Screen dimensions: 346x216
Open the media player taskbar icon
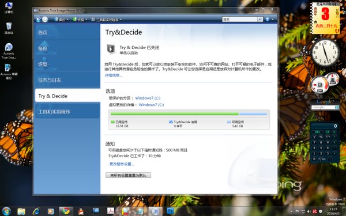(51, 211)
